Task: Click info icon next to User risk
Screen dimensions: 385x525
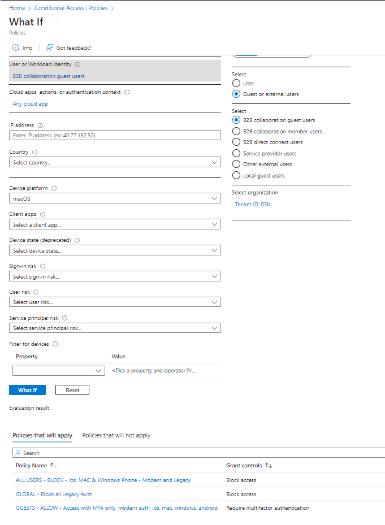Action: 36,292
